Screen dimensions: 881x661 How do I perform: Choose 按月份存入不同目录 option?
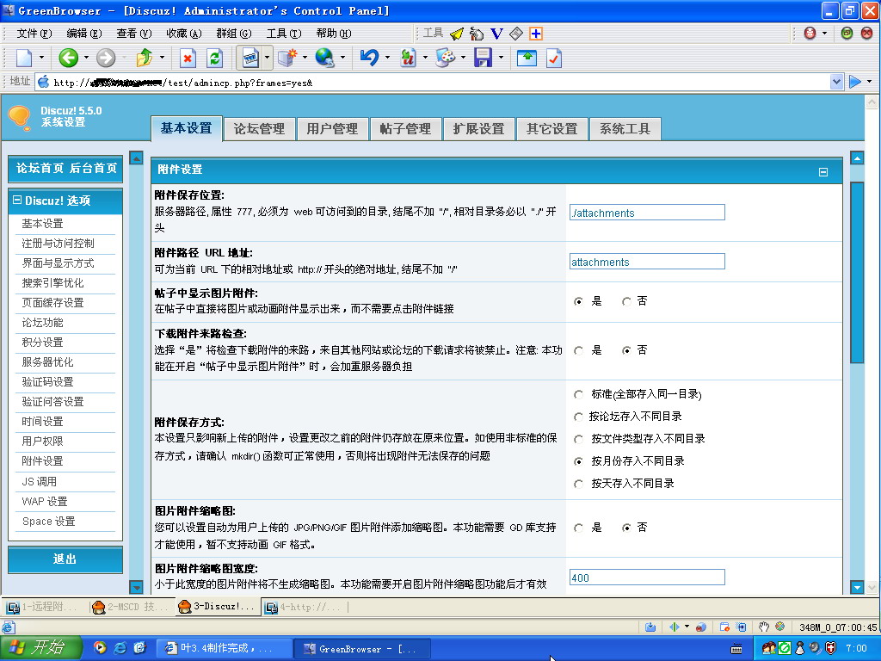(x=578, y=461)
